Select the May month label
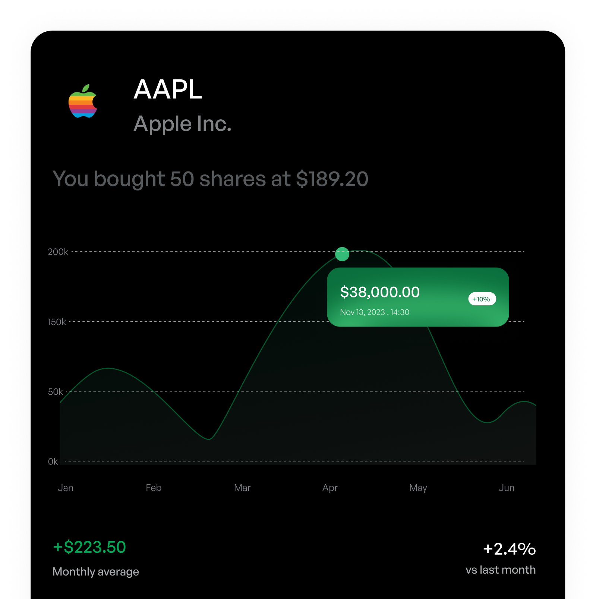Viewport: 596px width, 599px height. [x=418, y=488]
